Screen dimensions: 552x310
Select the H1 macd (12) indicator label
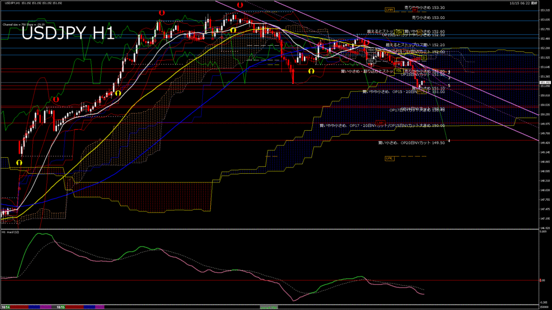(11, 232)
